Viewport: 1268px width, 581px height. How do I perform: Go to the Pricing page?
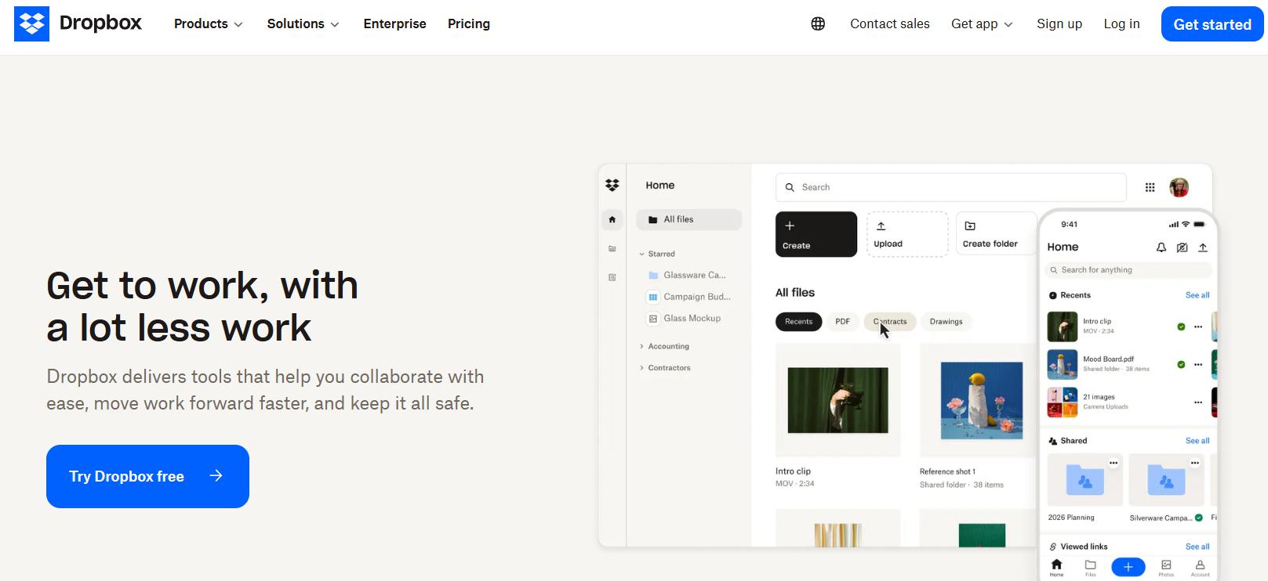click(x=469, y=24)
